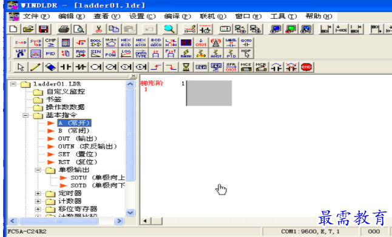The image size is (392, 237).
Task: Insert single output up (SOTU) instruction
Action: [156, 67]
